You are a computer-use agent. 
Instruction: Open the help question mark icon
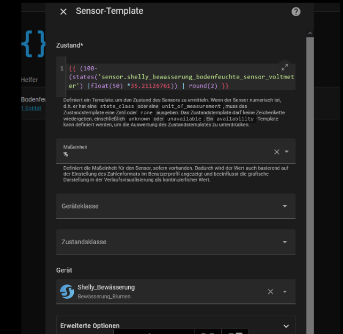(x=296, y=12)
